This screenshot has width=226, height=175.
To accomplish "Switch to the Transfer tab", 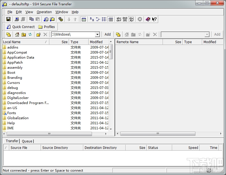I will tap(12, 141).
